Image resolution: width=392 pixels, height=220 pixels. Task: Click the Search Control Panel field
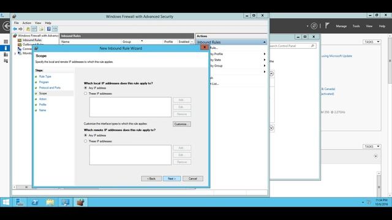tap(292, 46)
